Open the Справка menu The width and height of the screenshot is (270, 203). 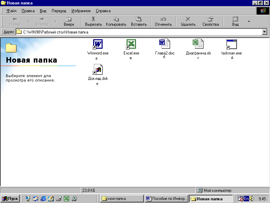pyautogui.click(x=103, y=11)
